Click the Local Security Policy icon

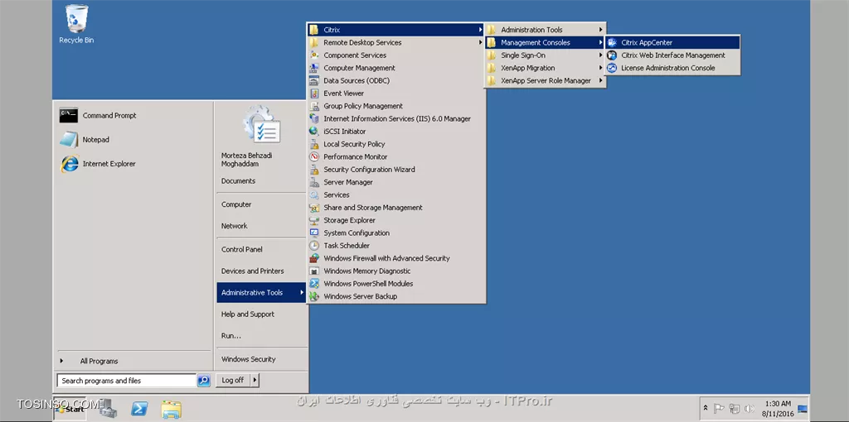point(314,144)
